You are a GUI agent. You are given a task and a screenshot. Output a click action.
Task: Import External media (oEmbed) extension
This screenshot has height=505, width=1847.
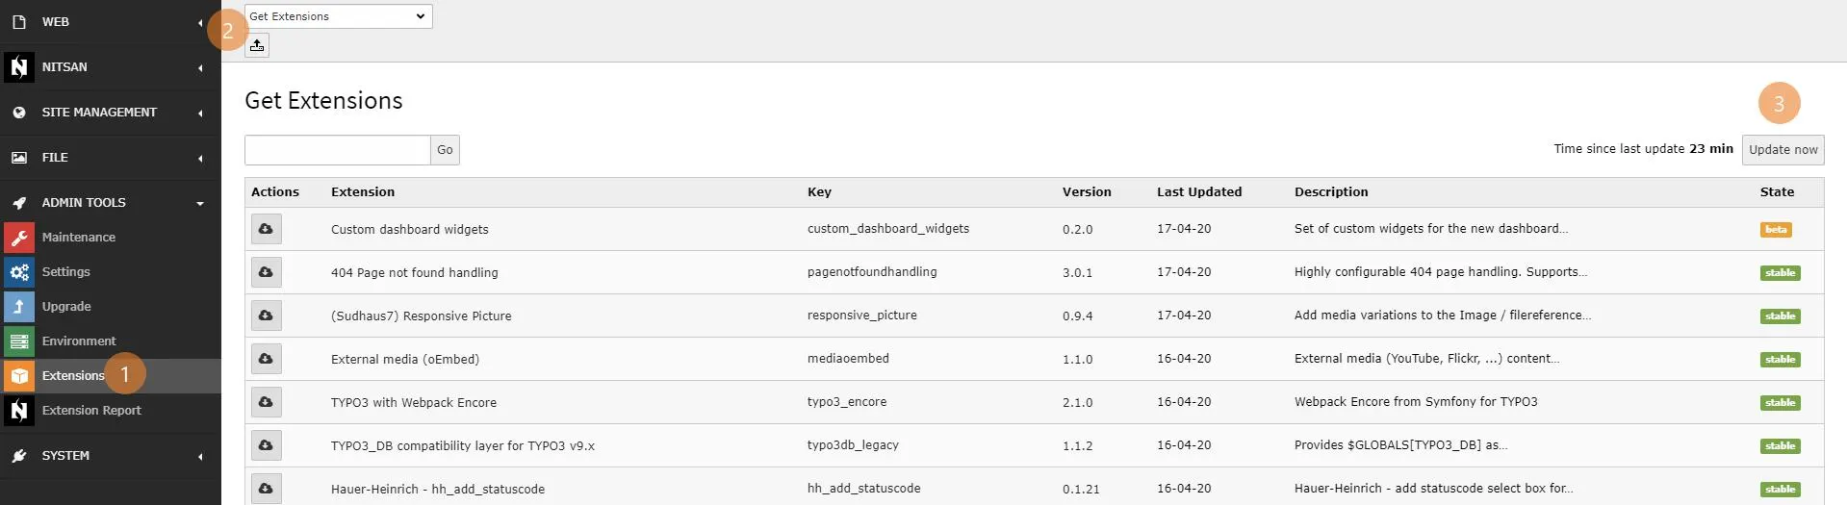[x=266, y=359]
